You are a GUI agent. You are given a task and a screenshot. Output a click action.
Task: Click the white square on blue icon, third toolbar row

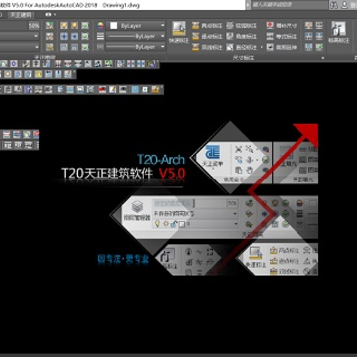point(145,90)
